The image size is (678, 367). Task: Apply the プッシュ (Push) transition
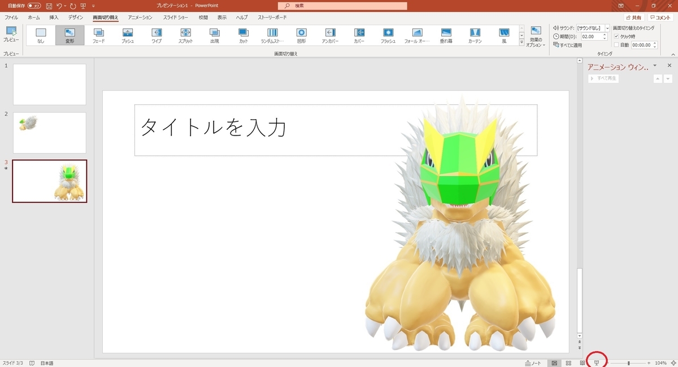(x=128, y=35)
